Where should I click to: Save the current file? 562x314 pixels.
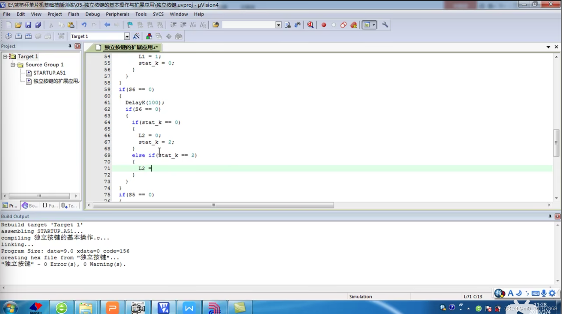(x=28, y=25)
